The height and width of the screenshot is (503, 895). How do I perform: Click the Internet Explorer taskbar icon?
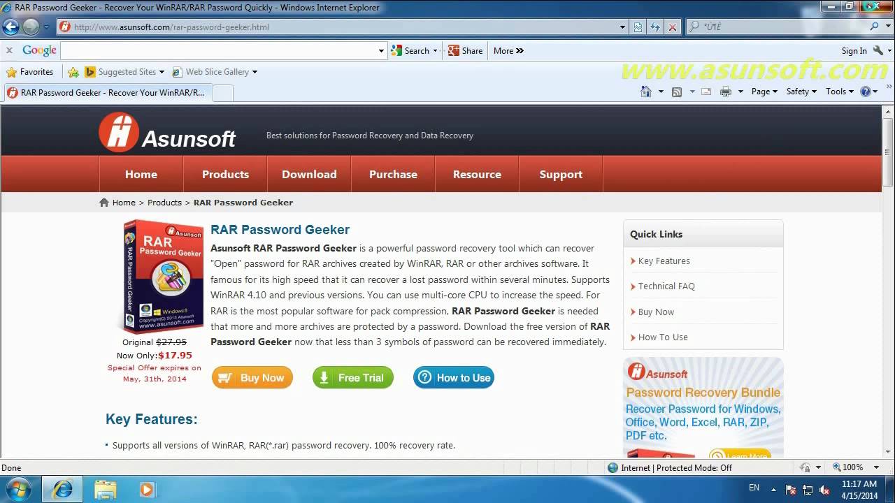pos(62,489)
